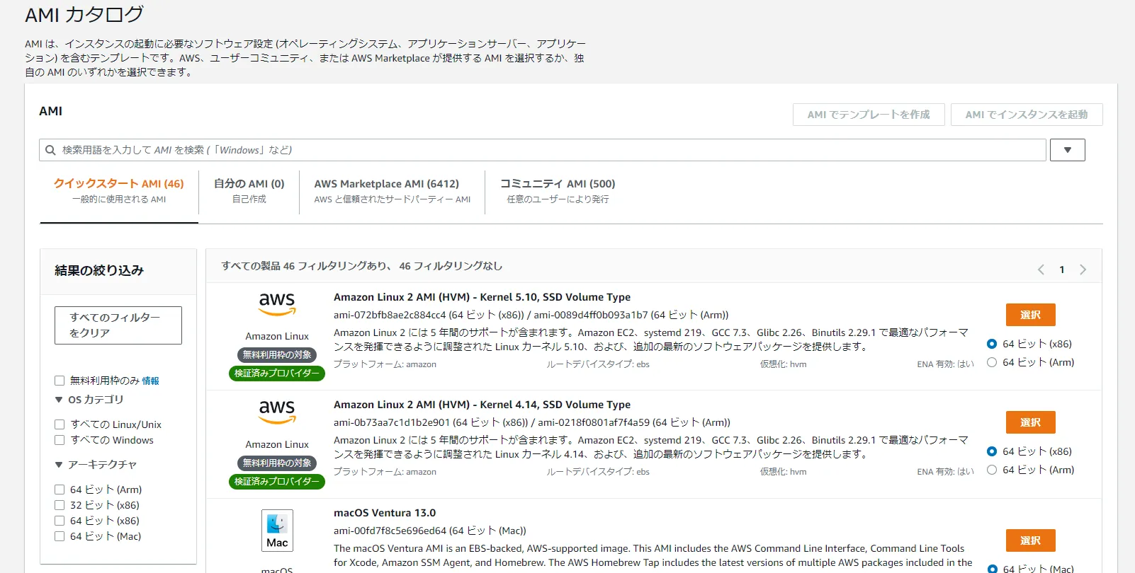Click the search magnifier icon
1135x573 pixels.
(50, 150)
